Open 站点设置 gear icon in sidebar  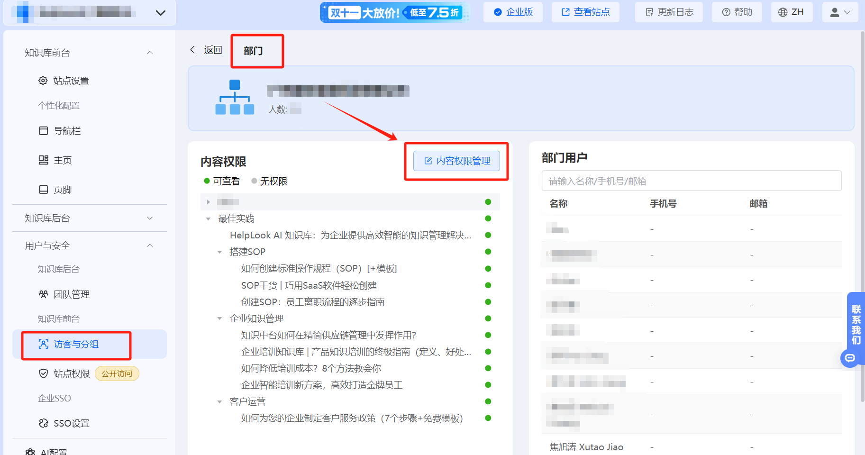pyautogui.click(x=43, y=81)
